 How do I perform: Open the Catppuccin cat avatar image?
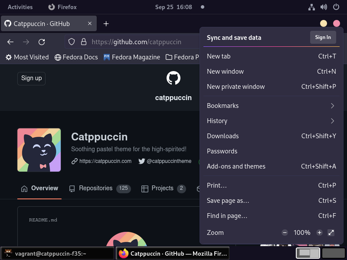coord(39,150)
